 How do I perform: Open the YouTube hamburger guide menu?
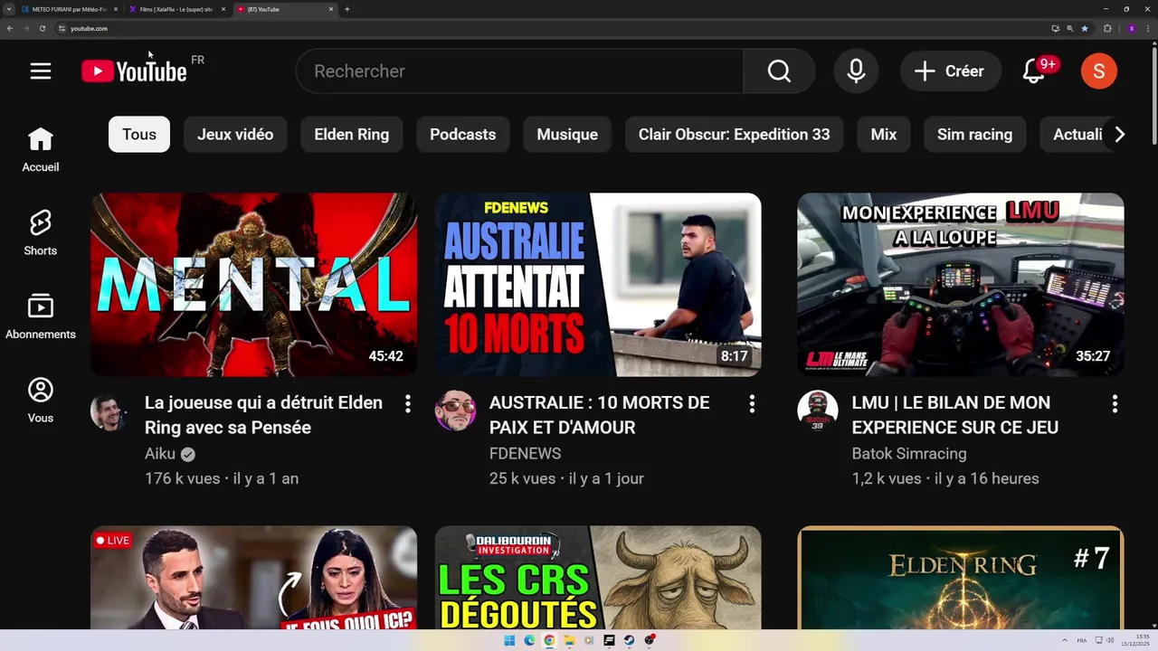click(x=41, y=71)
